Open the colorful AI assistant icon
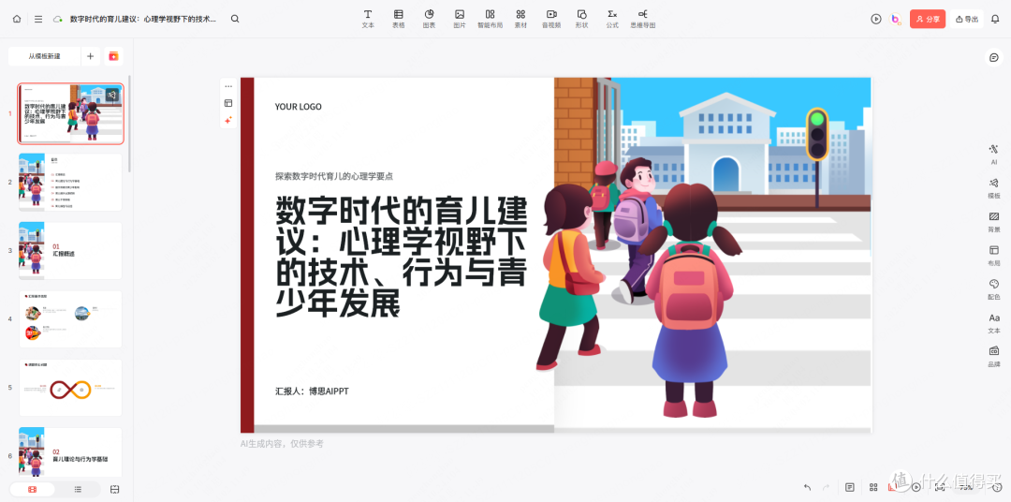 (896, 20)
